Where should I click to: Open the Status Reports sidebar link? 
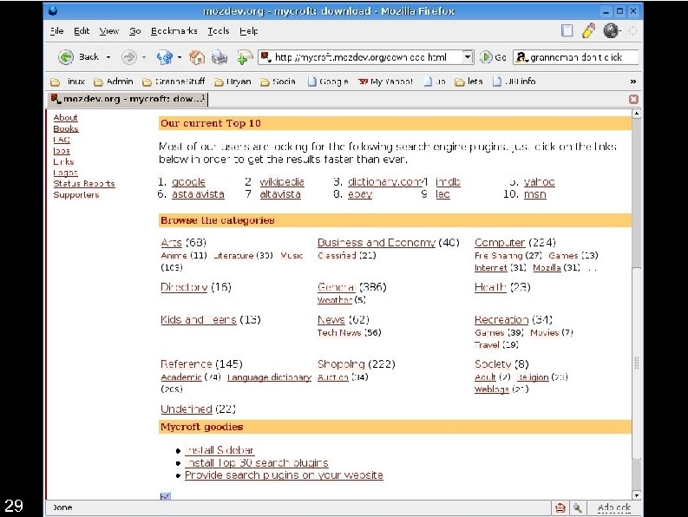click(x=84, y=184)
